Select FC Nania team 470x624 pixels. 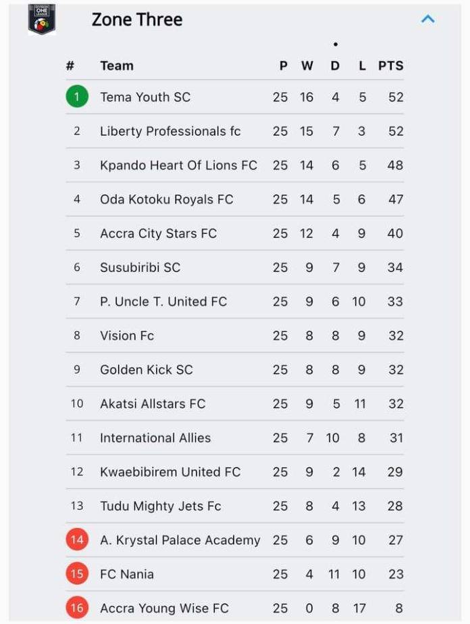[127, 574]
